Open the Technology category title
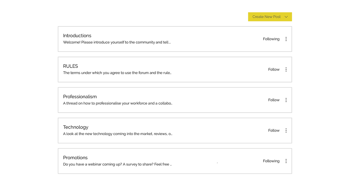 click(x=76, y=127)
